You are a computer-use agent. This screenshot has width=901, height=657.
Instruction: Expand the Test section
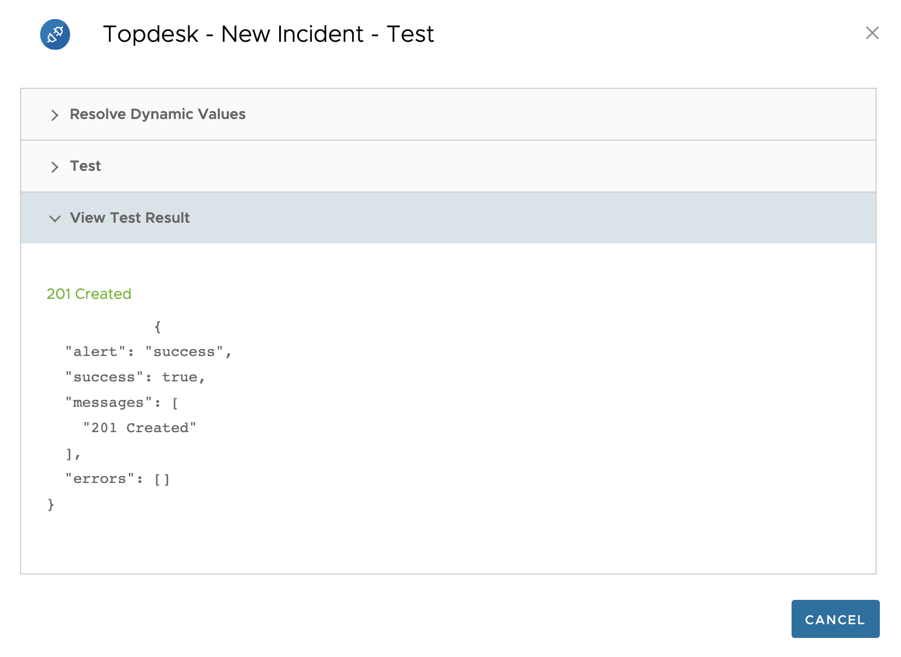click(85, 166)
